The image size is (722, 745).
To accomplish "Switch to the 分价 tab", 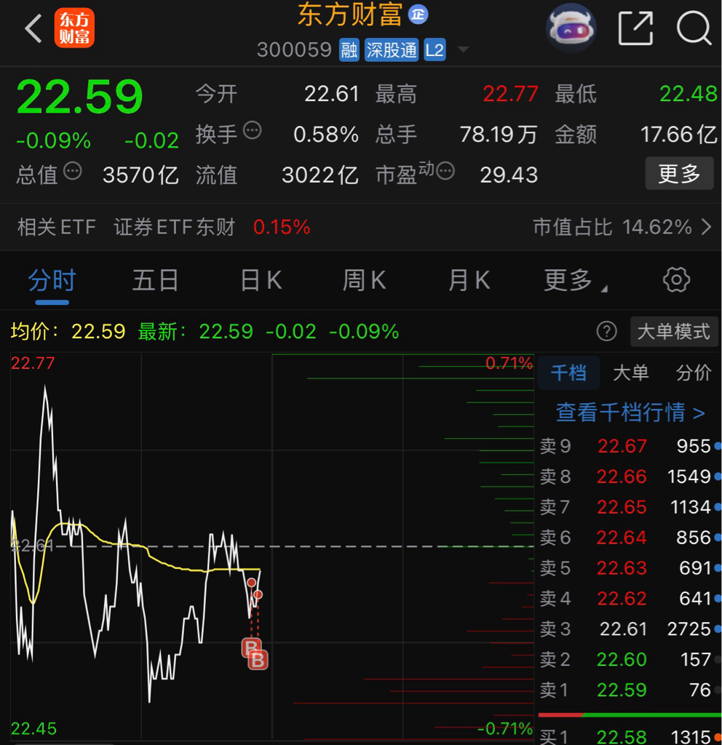I will click(x=694, y=372).
